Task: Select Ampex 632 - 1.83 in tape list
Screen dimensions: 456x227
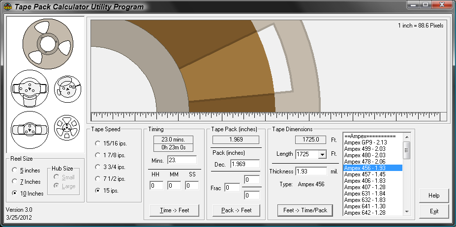Action: [x=372, y=200]
